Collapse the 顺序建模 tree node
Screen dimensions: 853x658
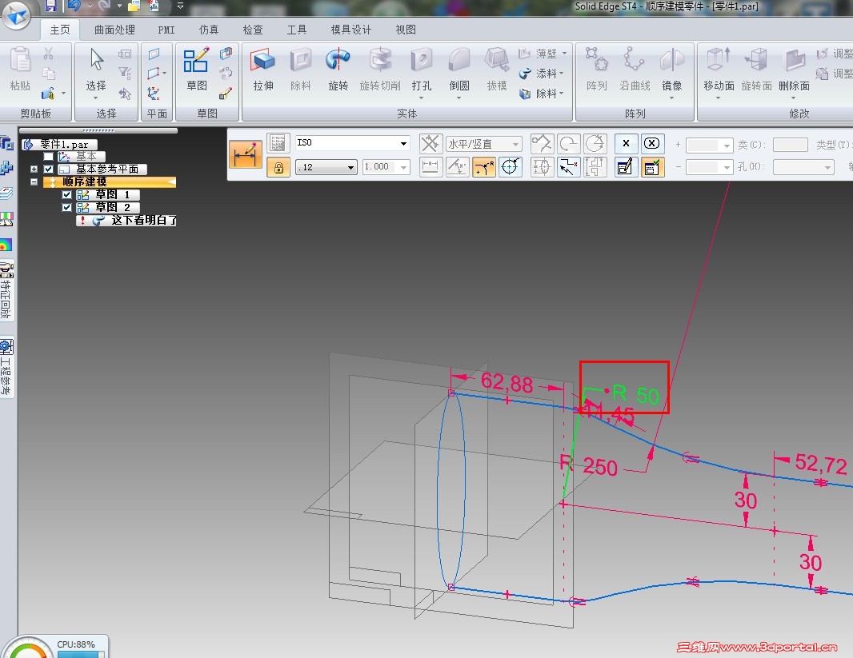[x=34, y=182]
